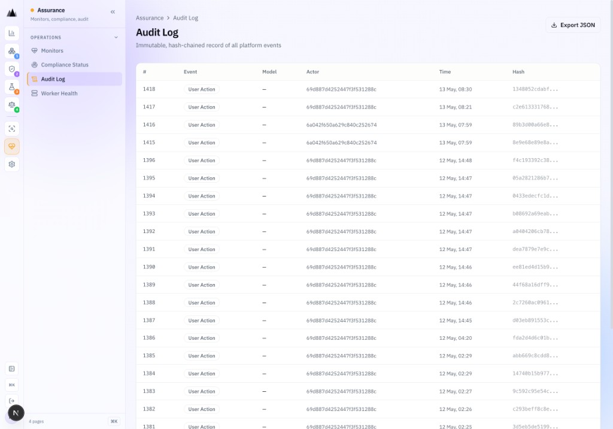Click User Action badge in row 1417

[202, 107]
